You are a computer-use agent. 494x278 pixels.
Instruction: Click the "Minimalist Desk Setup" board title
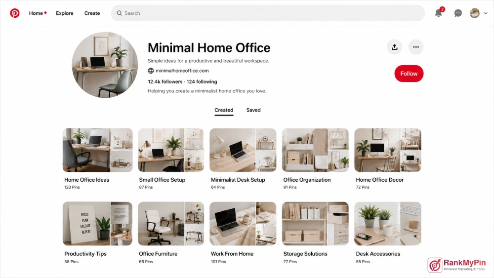click(238, 180)
